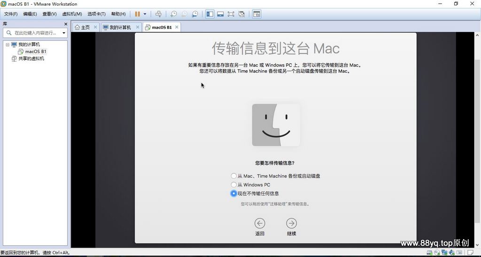Open the library search dropdown arrow
The height and width of the screenshot is (257, 481).
(64, 33)
